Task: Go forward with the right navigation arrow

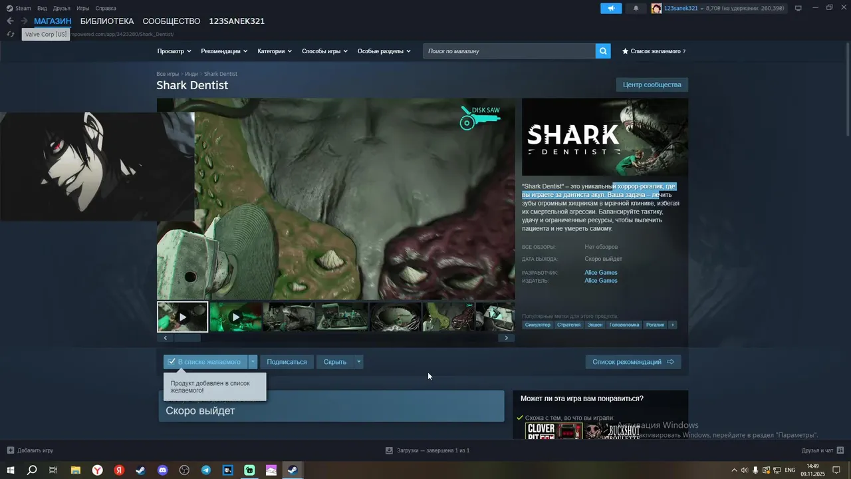Action: click(25, 21)
